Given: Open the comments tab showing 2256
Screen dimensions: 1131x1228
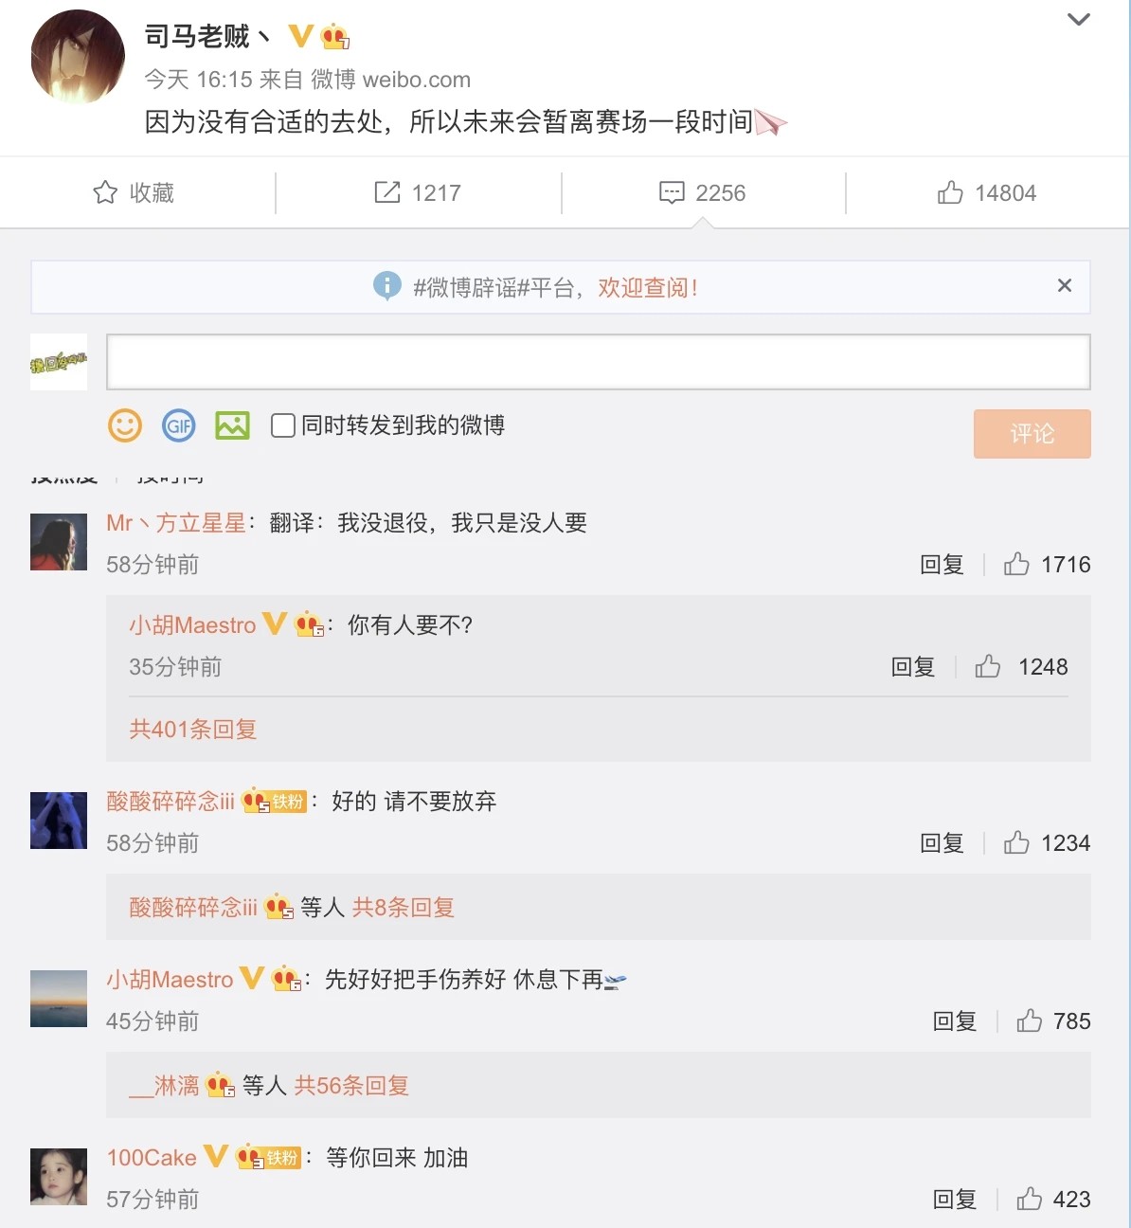Looking at the screenshot, I should pyautogui.click(x=702, y=193).
